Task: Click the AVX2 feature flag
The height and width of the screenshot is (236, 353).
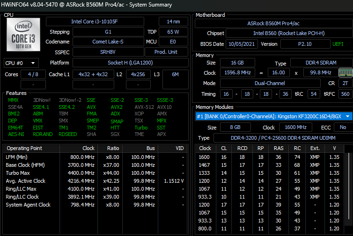Action: (117, 107)
